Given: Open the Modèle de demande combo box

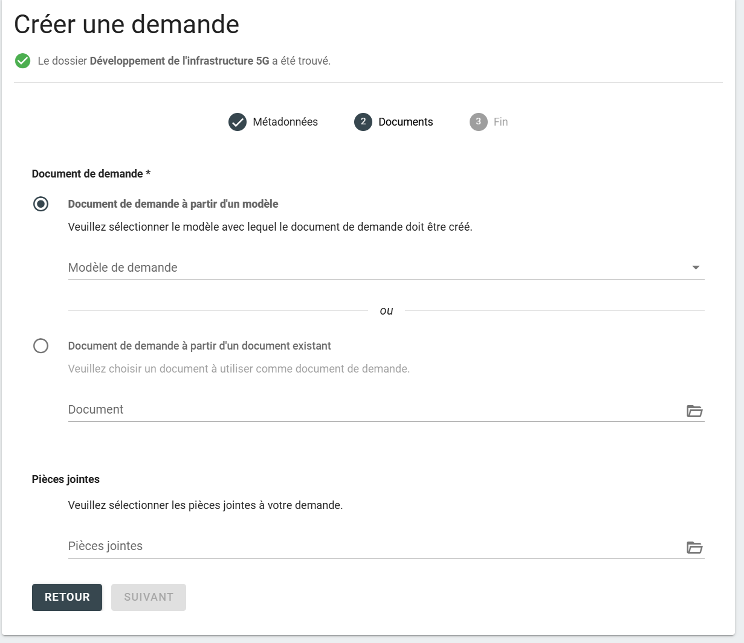Looking at the screenshot, I should point(375,267).
